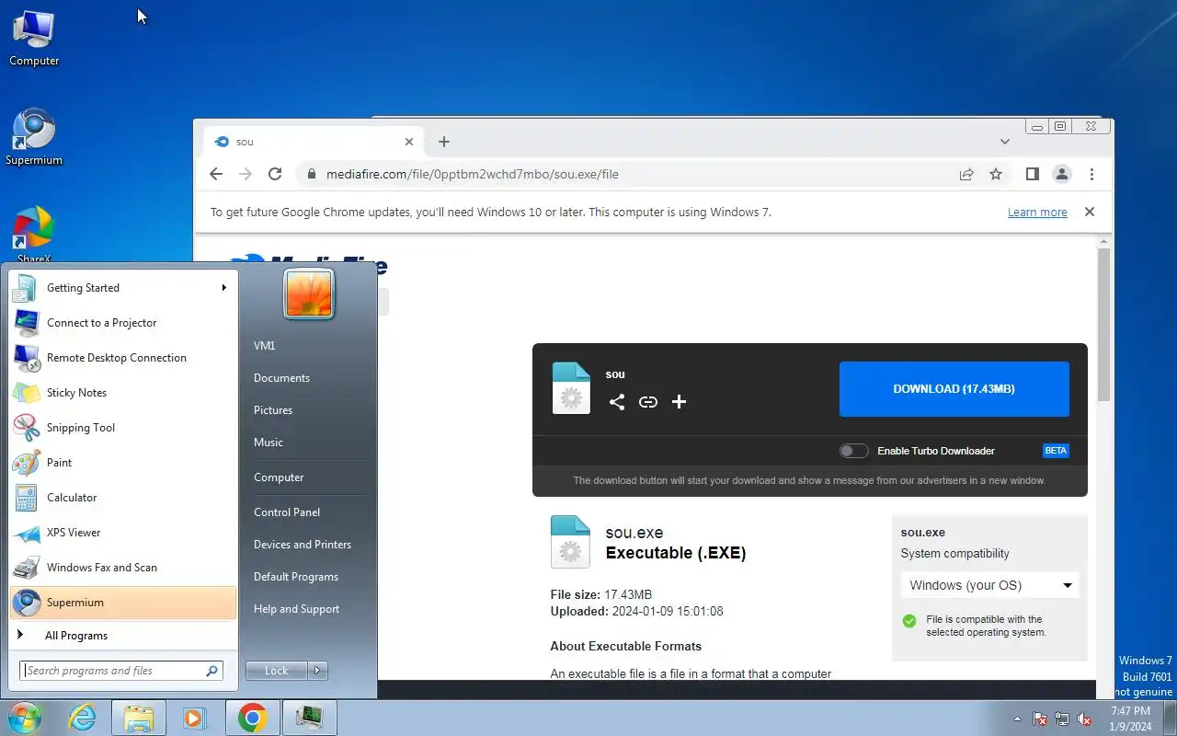Click the rightmost pinned taskbar program icon

coord(310,718)
